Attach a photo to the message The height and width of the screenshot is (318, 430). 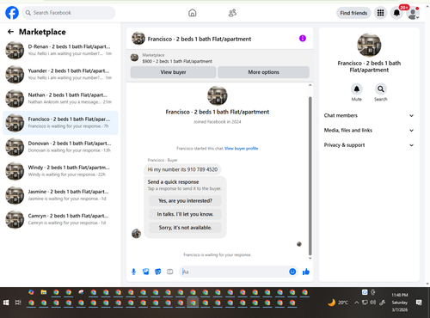(x=146, y=272)
